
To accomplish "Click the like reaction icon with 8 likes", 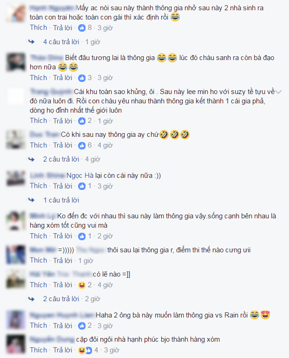I will point(82,28).
